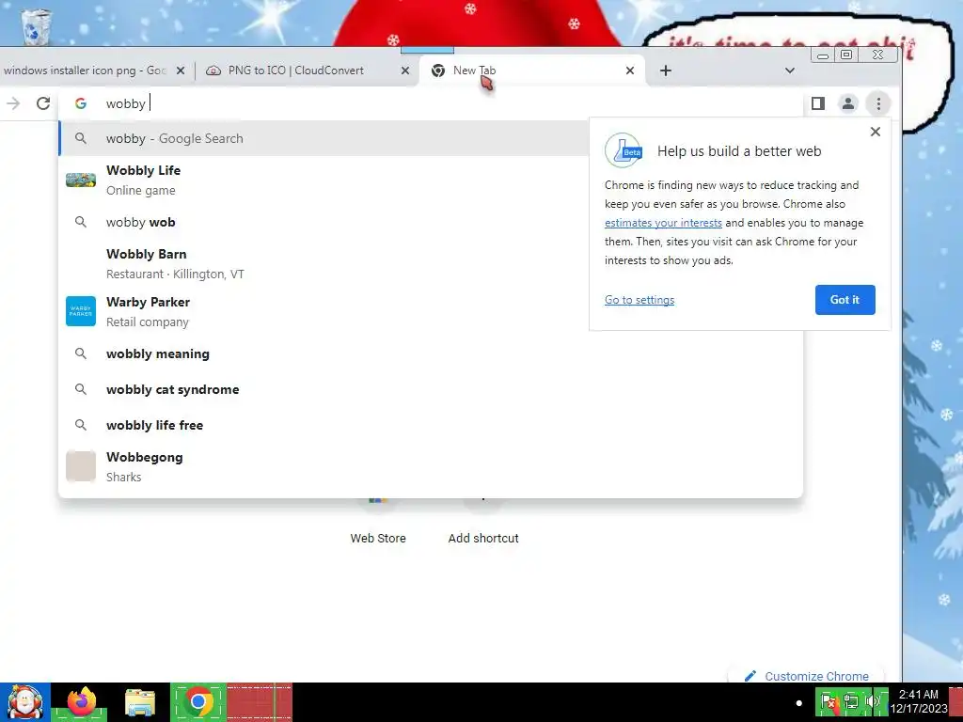Select the New Tab tab

531,71
